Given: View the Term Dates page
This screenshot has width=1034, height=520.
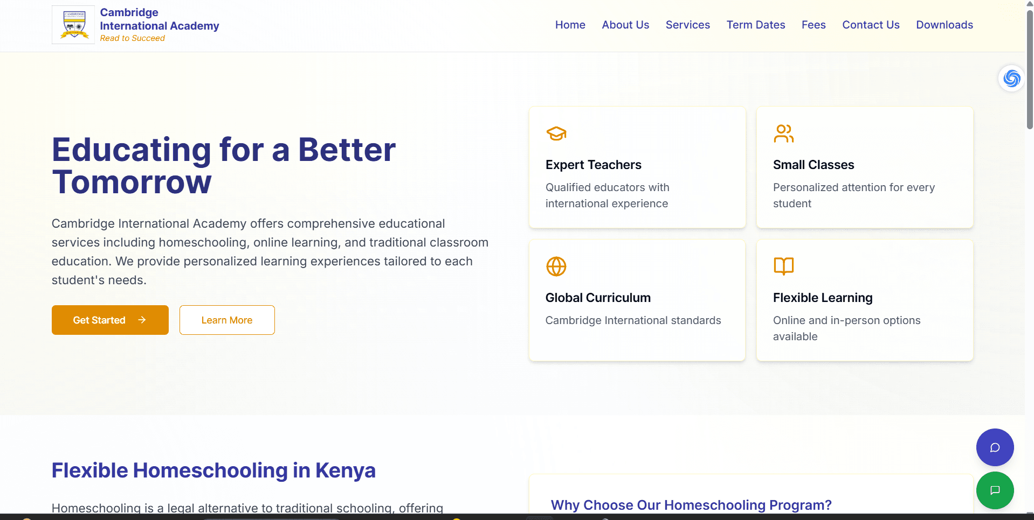Looking at the screenshot, I should click(755, 25).
